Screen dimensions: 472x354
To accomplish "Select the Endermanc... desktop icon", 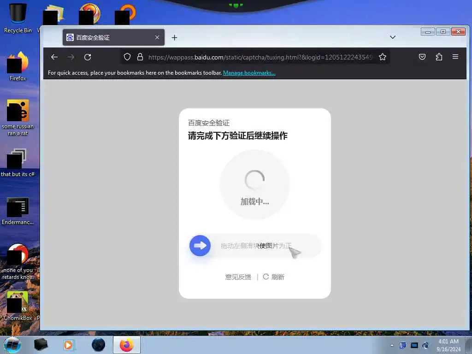I will [x=18, y=211].
